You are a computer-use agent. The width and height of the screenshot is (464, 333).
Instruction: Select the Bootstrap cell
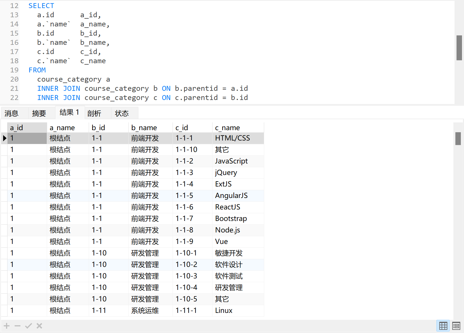tap(238, 219)
